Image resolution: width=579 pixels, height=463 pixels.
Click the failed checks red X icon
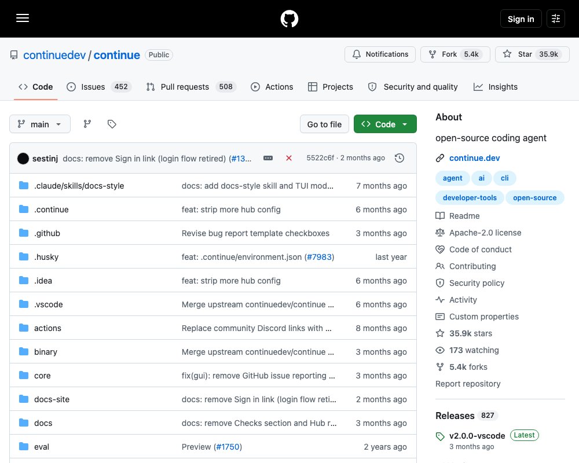coord(289,158)
